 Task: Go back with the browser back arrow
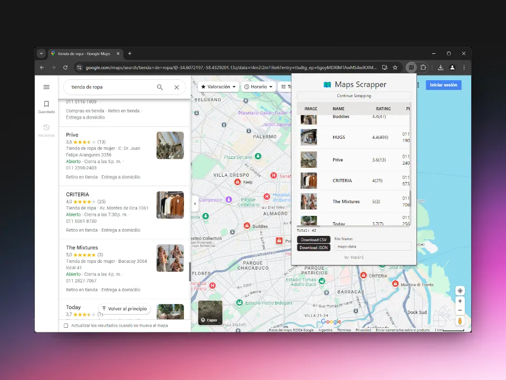click(42, 68)
